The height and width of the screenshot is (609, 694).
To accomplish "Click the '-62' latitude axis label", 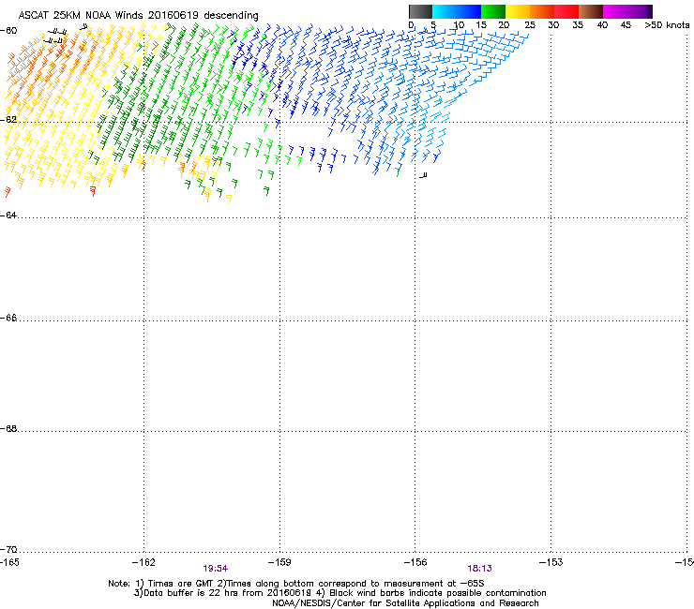I will coord(8,119).
